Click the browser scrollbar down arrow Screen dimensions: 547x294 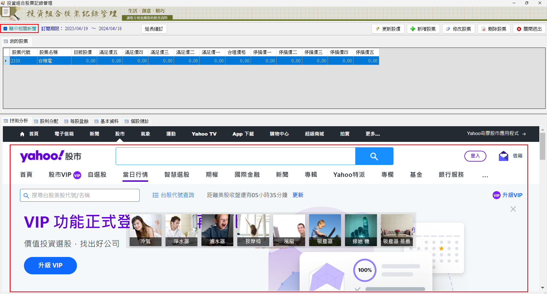[542, 288]
